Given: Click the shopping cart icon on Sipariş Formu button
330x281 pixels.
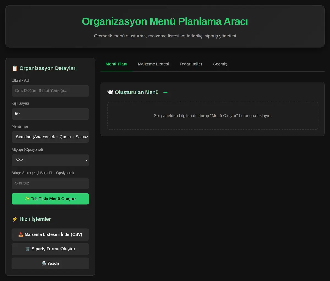Looking at the screenshot, I should coord(28,249).
